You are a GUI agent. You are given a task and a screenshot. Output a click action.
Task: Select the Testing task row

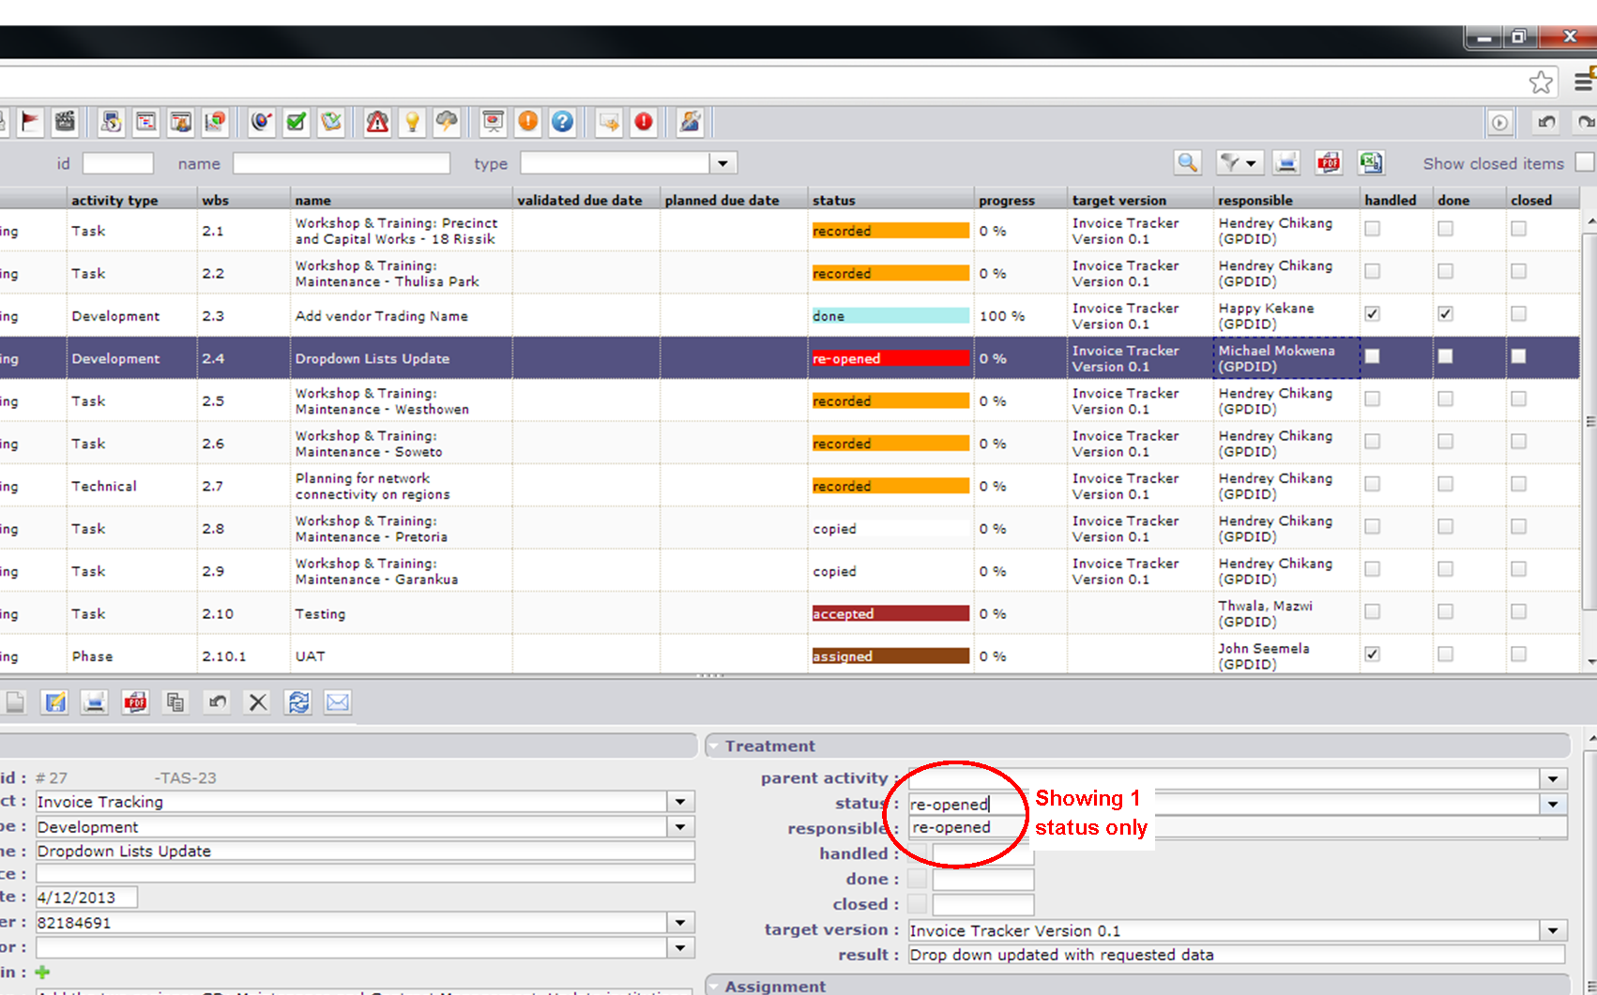click(320, 614)
